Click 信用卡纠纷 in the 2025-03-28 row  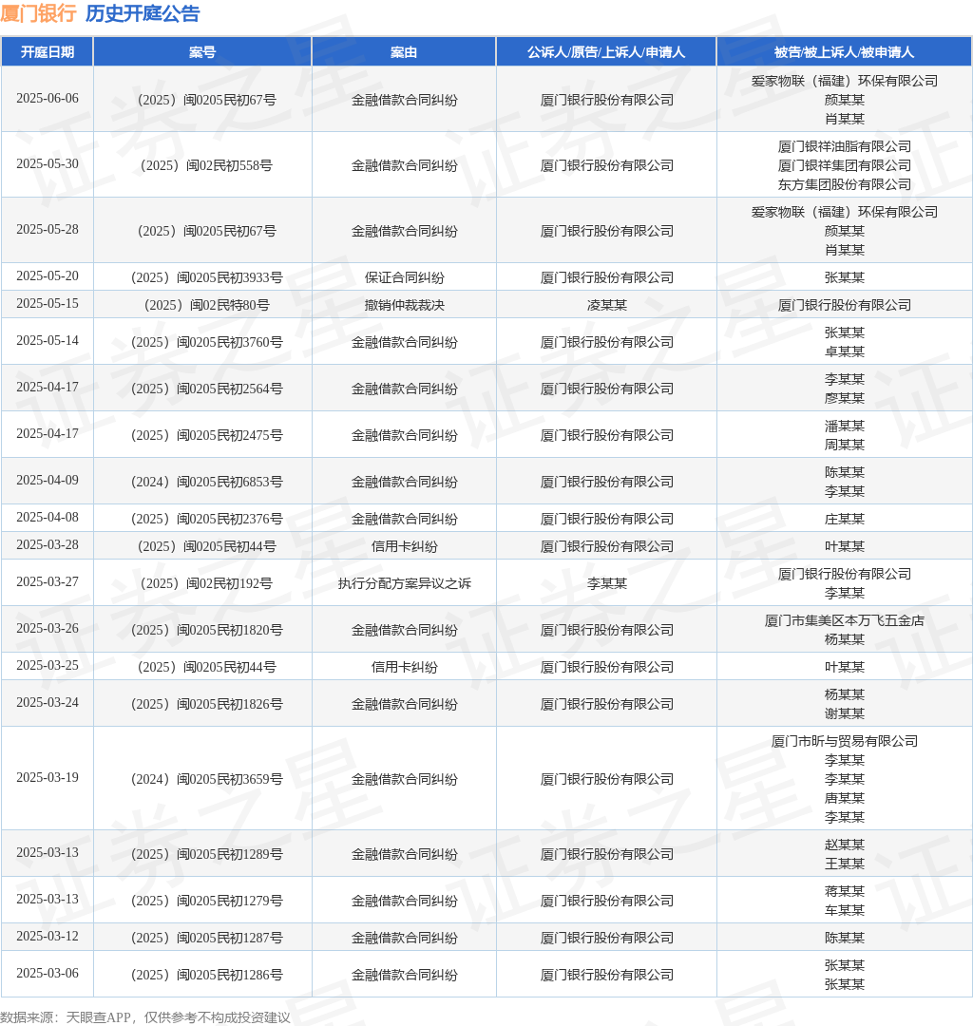click(x=405, y=546)
